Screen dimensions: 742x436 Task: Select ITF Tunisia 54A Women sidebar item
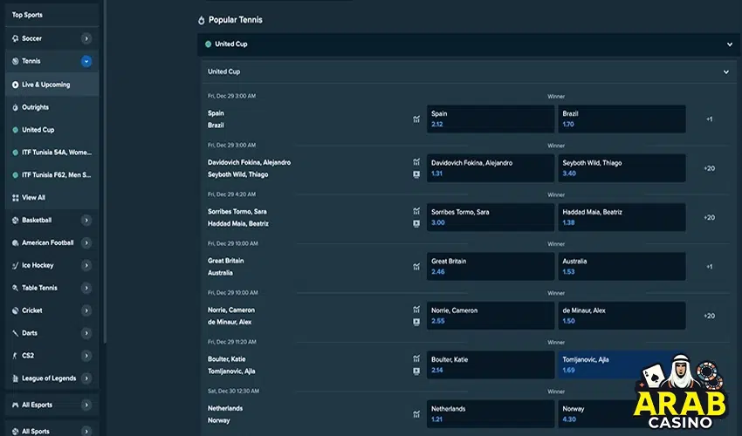coord(52,153)
